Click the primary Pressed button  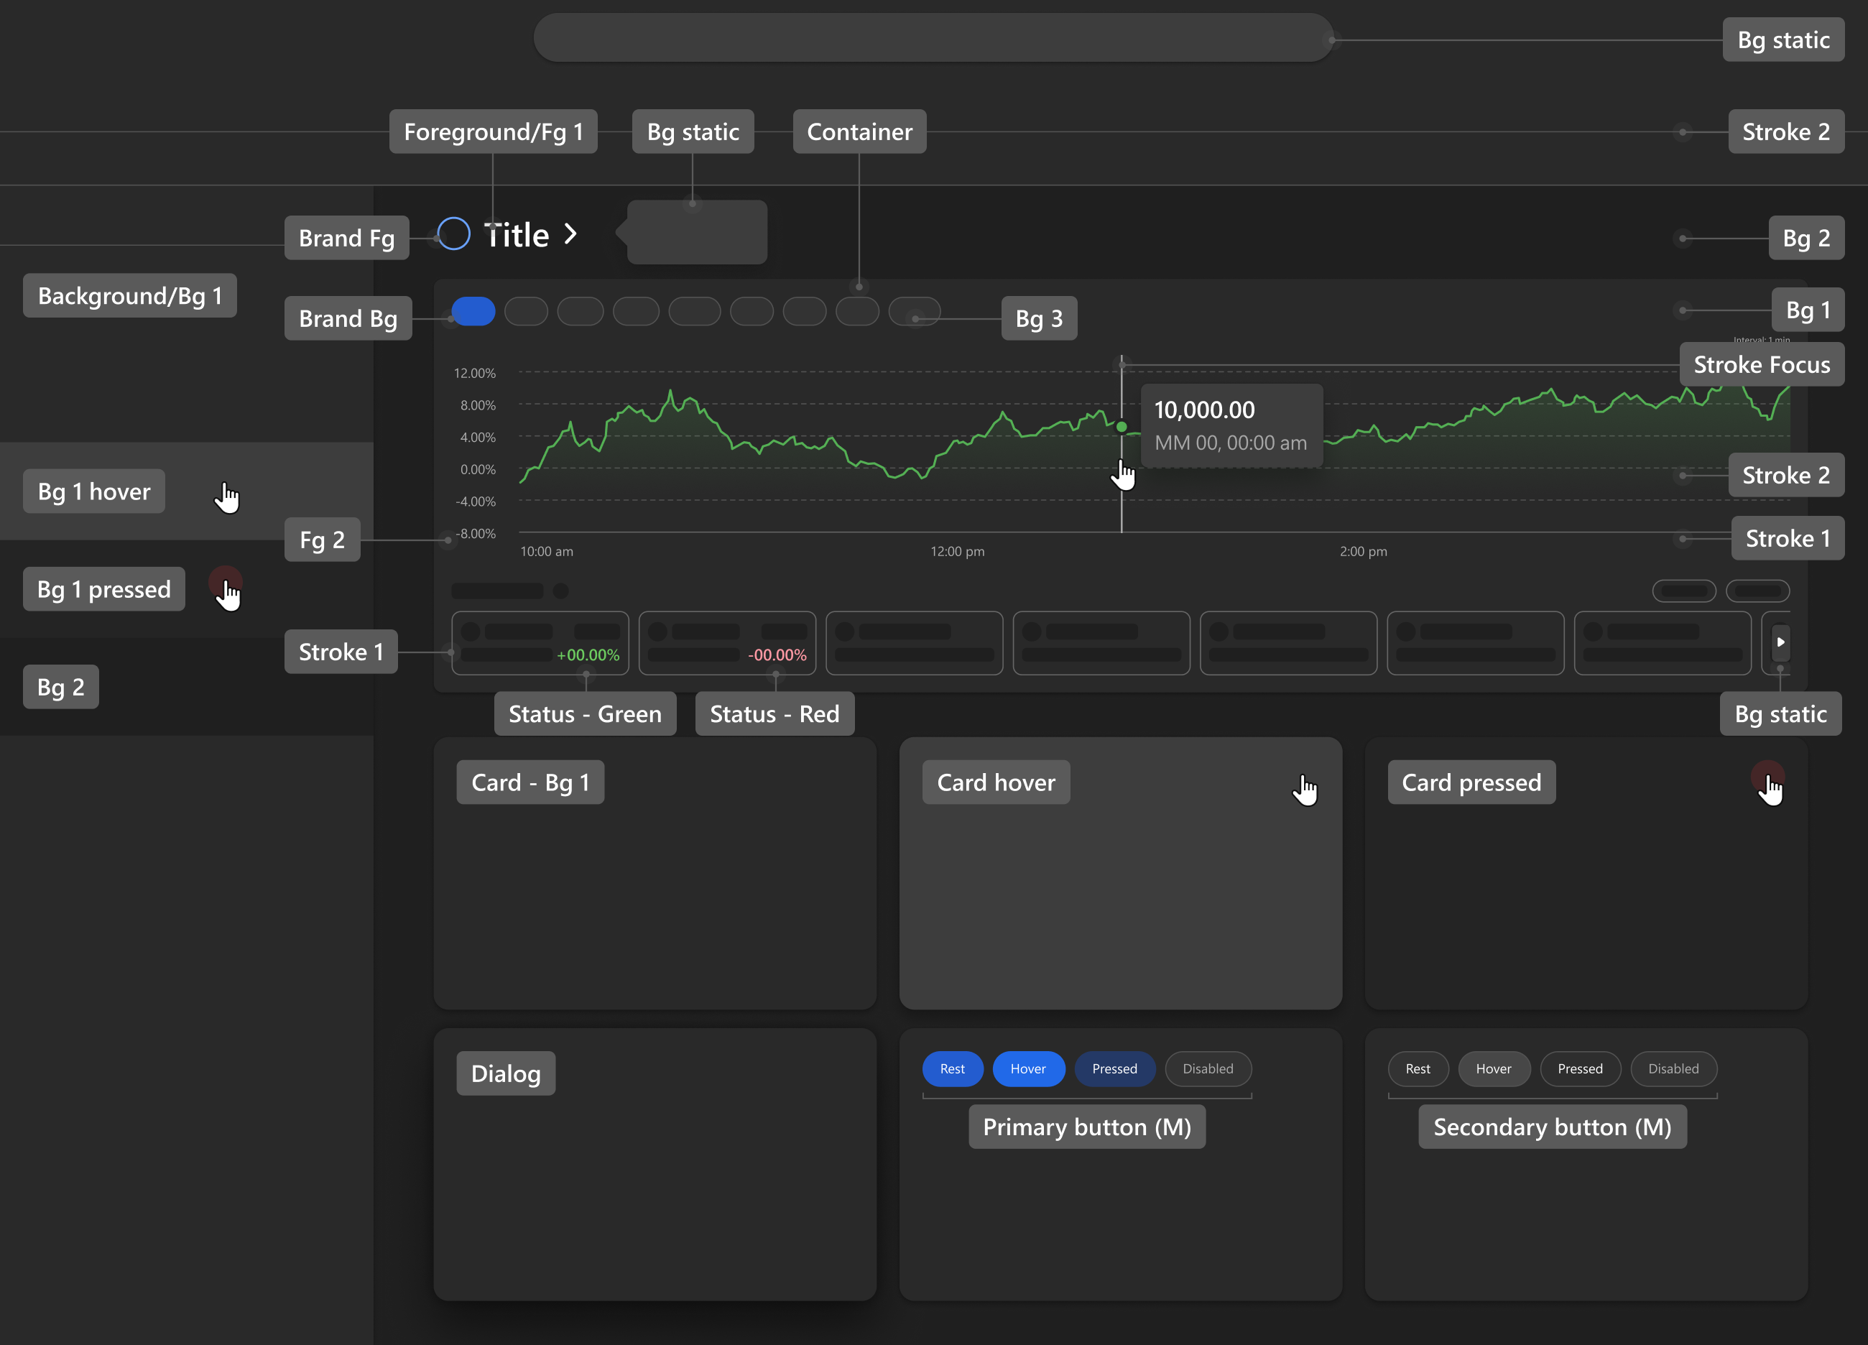pyautogui.click(x=1114, y=1068)
